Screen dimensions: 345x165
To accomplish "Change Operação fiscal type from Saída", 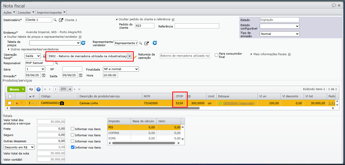I will (x=33, y=56).
